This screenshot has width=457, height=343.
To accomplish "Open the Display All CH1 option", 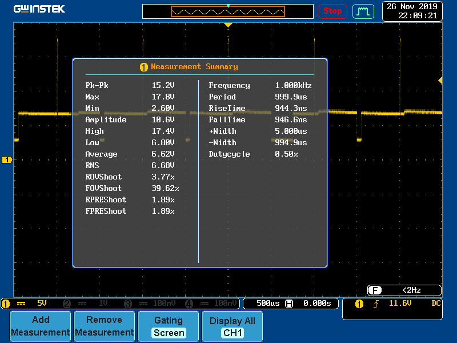I will (x=232, y=326).
